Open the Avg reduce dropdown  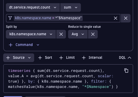click(x=78, y=34)
